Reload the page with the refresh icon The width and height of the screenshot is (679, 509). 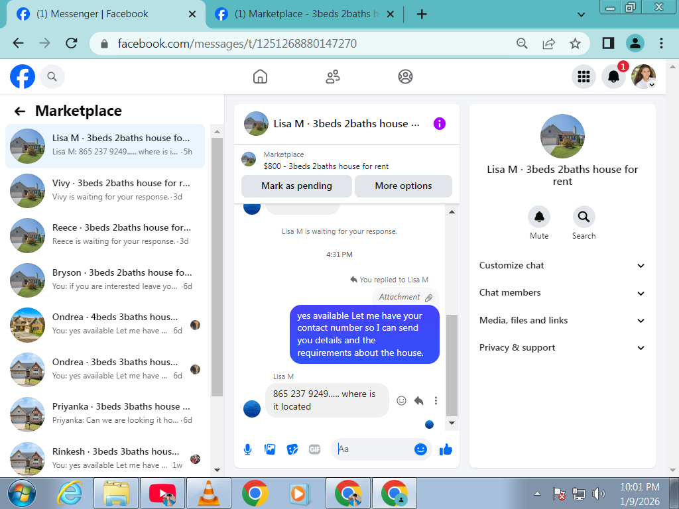point(72,43)
